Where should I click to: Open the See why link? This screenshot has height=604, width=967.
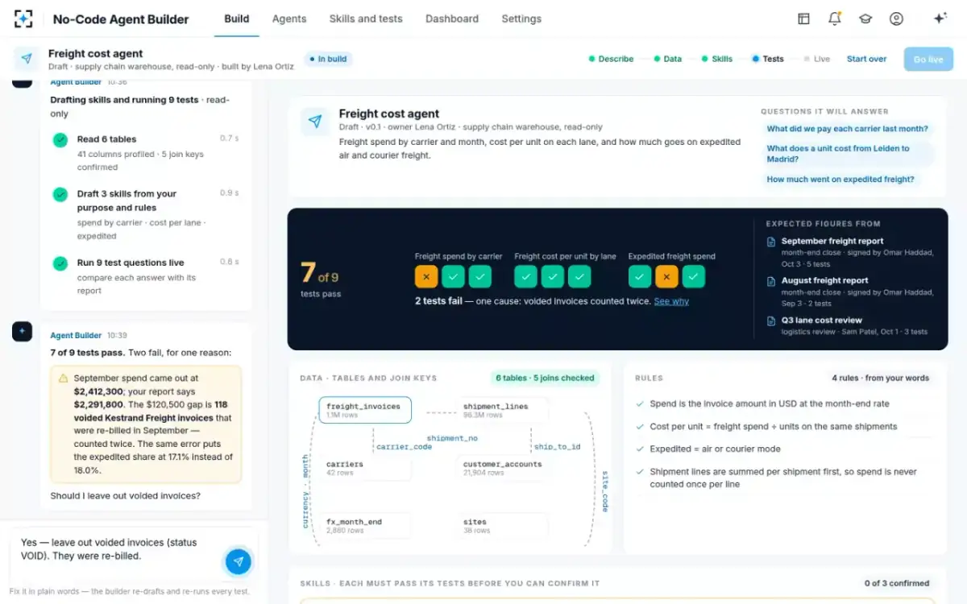(671, 301)
